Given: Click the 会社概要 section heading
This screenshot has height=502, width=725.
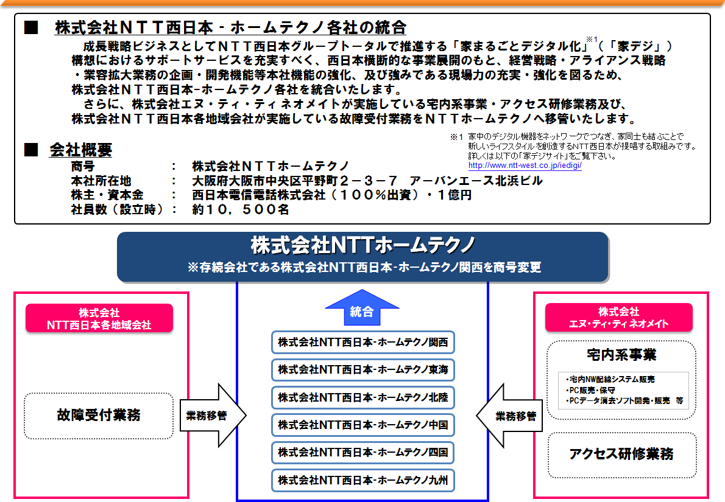Looking at the screenshot, I should tap(81, 150).
